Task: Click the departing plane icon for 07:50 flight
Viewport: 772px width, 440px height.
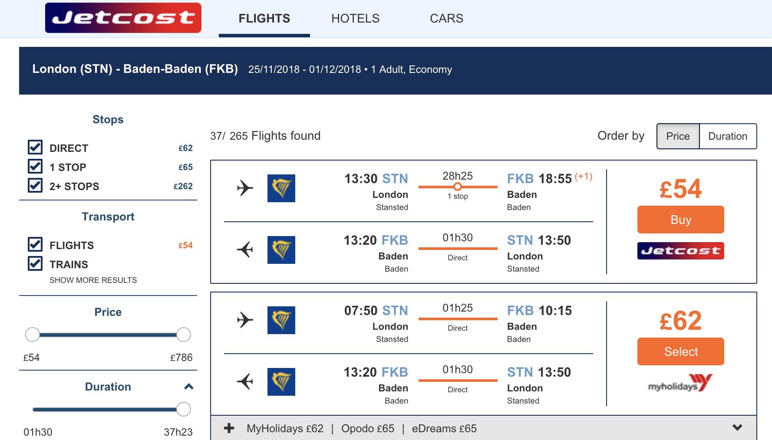Action: pyautogui.click(x=245, y=320)
